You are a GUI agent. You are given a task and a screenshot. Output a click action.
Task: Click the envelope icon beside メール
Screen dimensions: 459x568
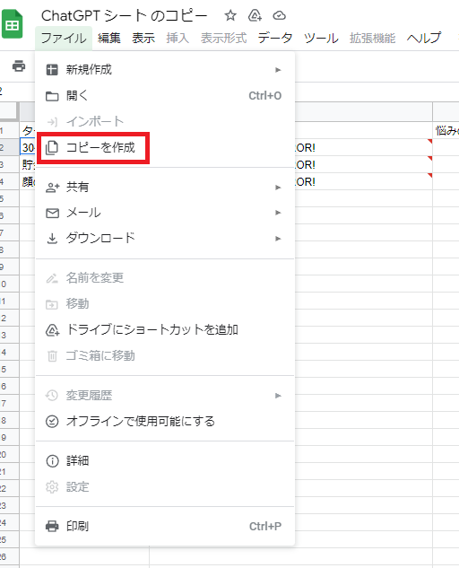click(53, 213)
